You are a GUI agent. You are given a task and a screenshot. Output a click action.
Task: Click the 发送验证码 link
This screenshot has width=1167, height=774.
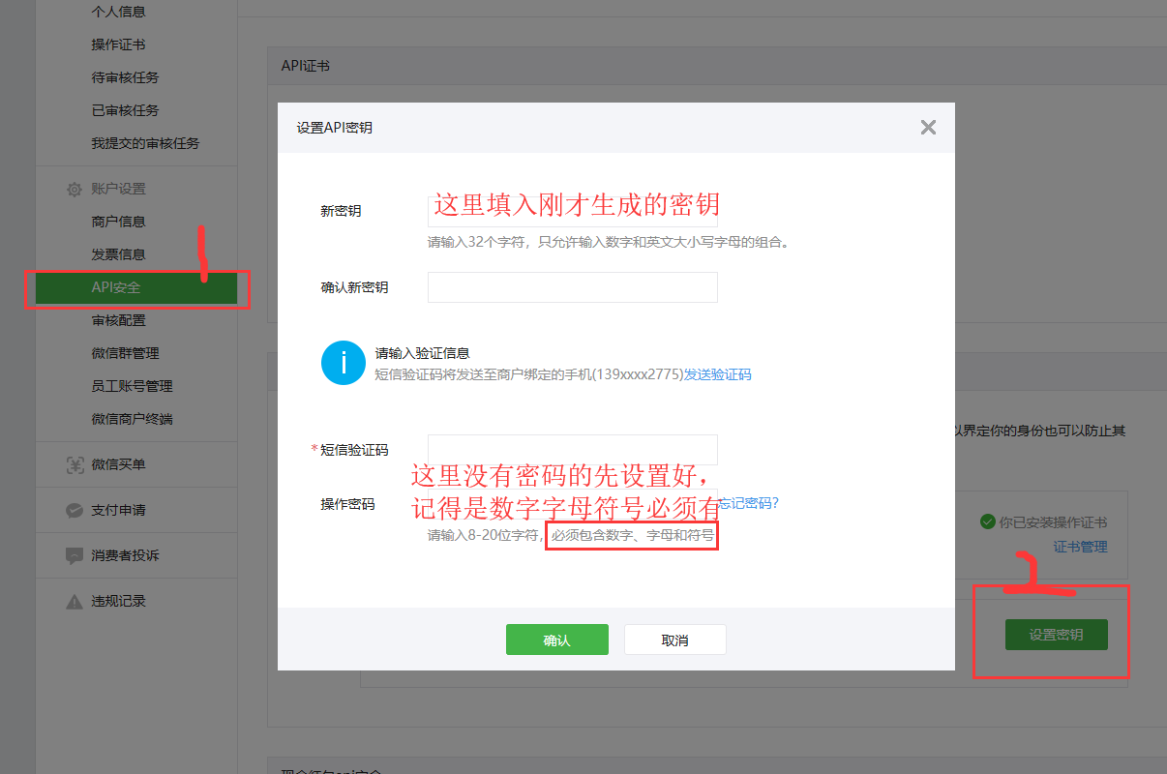click(717, 374)
